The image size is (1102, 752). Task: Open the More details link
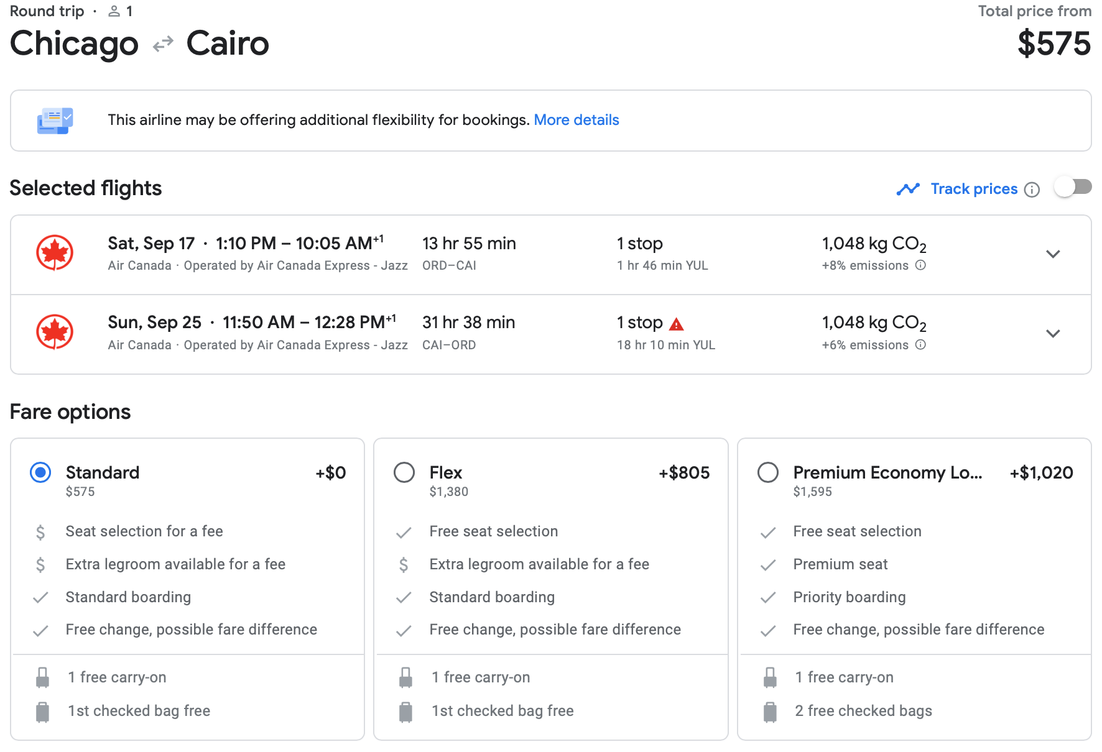click(x=576, y=120)
